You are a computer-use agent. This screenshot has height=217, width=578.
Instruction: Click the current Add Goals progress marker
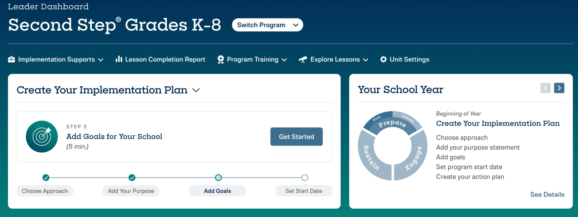coord(218,177)
